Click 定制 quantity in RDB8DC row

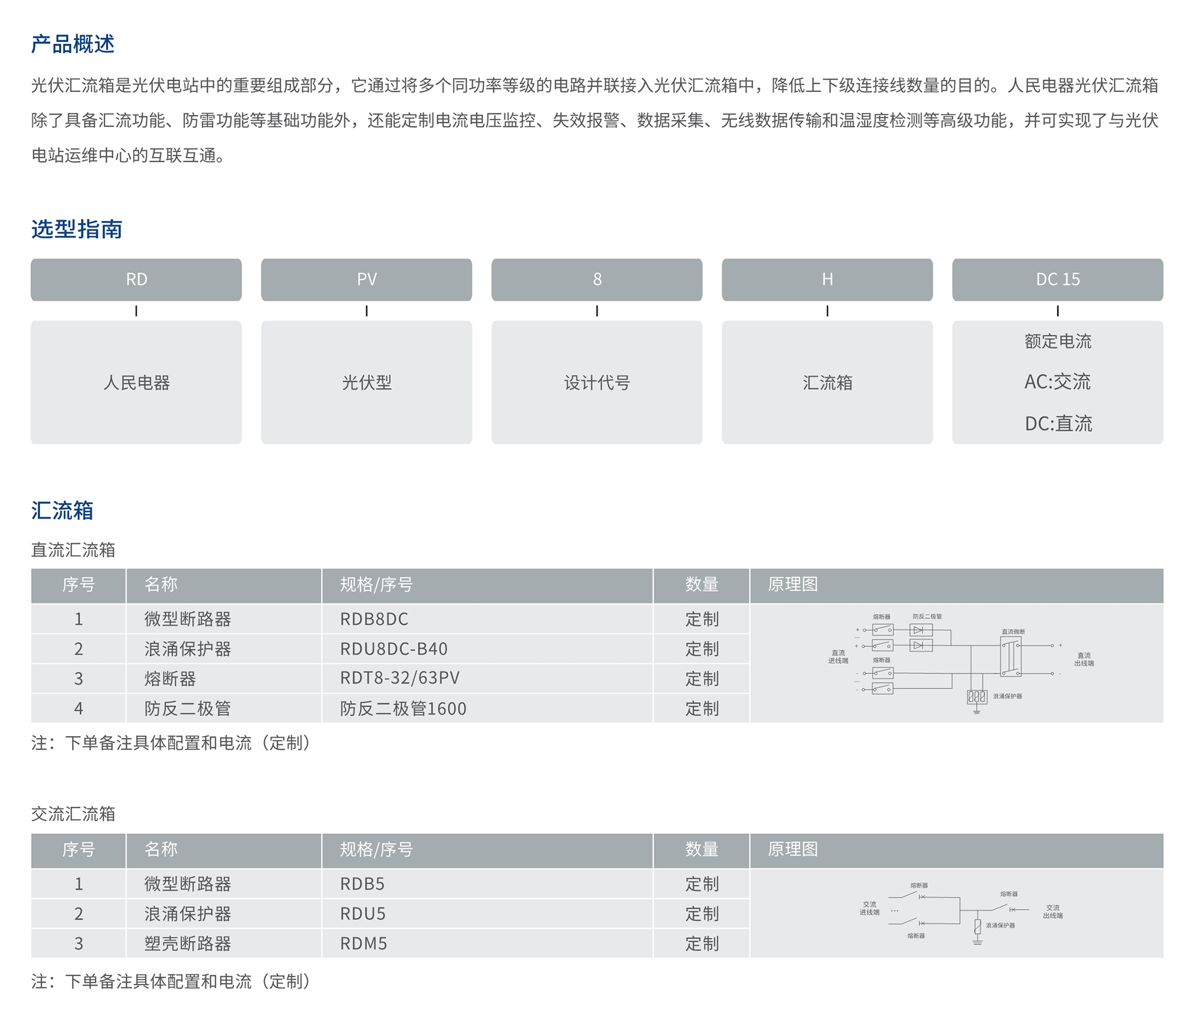701,619
